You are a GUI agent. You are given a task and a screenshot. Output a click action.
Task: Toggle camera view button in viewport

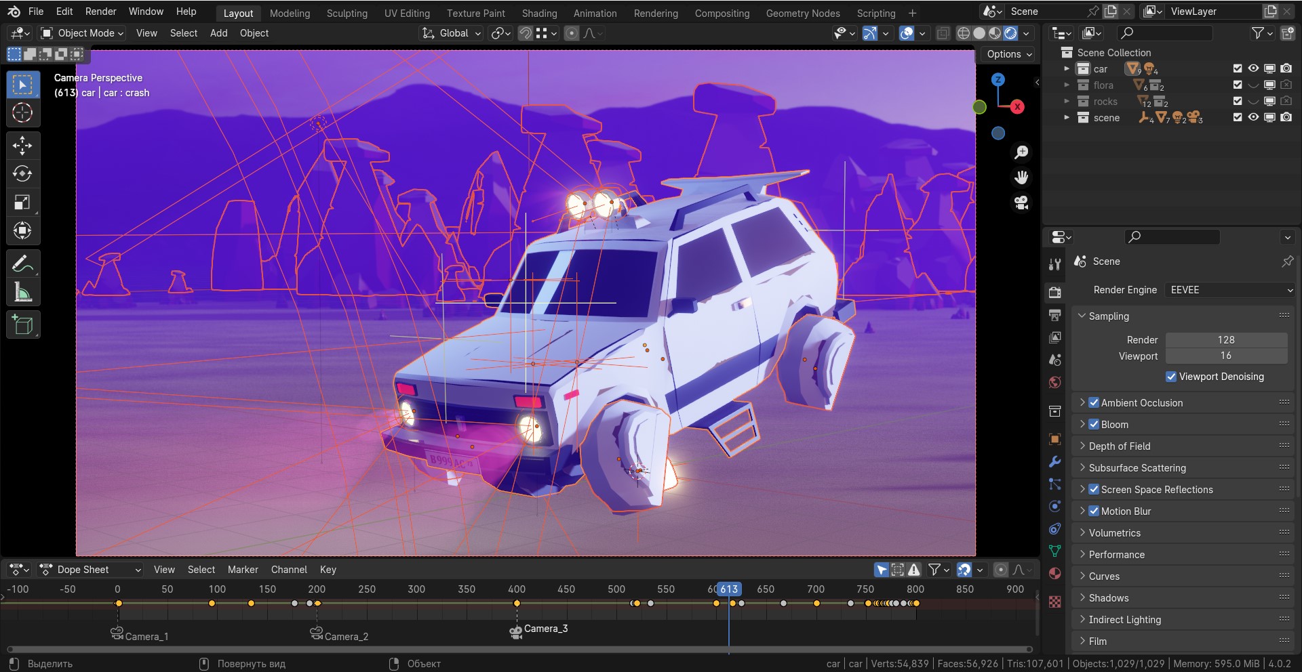tap(1021, 203)
